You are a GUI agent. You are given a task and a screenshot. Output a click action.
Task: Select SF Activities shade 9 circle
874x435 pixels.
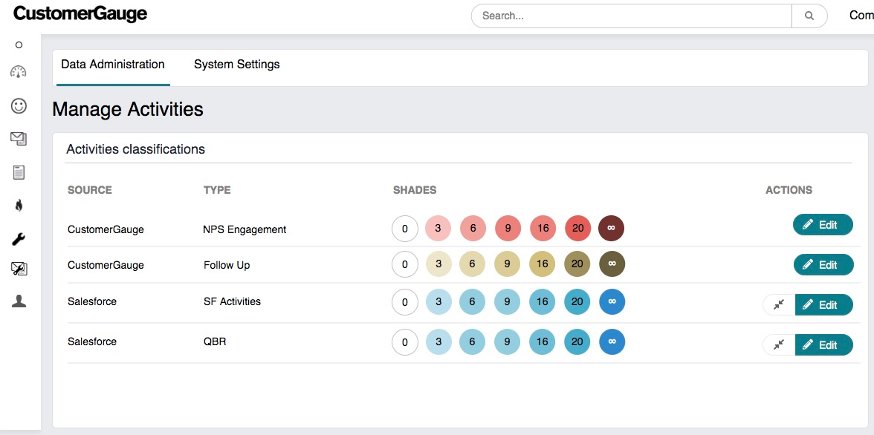(507, 302)
